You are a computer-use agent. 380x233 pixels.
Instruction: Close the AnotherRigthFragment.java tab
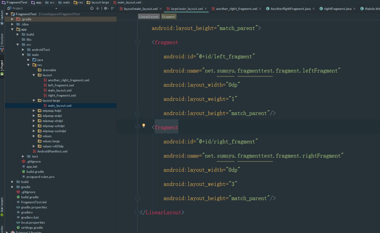313,9
